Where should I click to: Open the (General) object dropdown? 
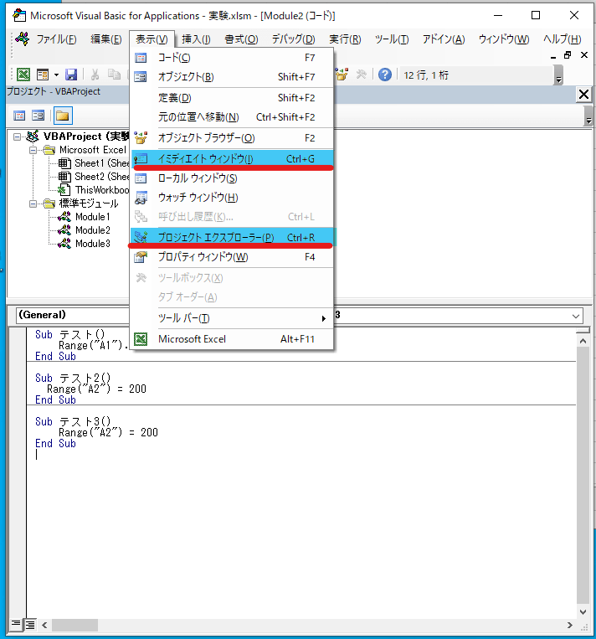point(74,315)
